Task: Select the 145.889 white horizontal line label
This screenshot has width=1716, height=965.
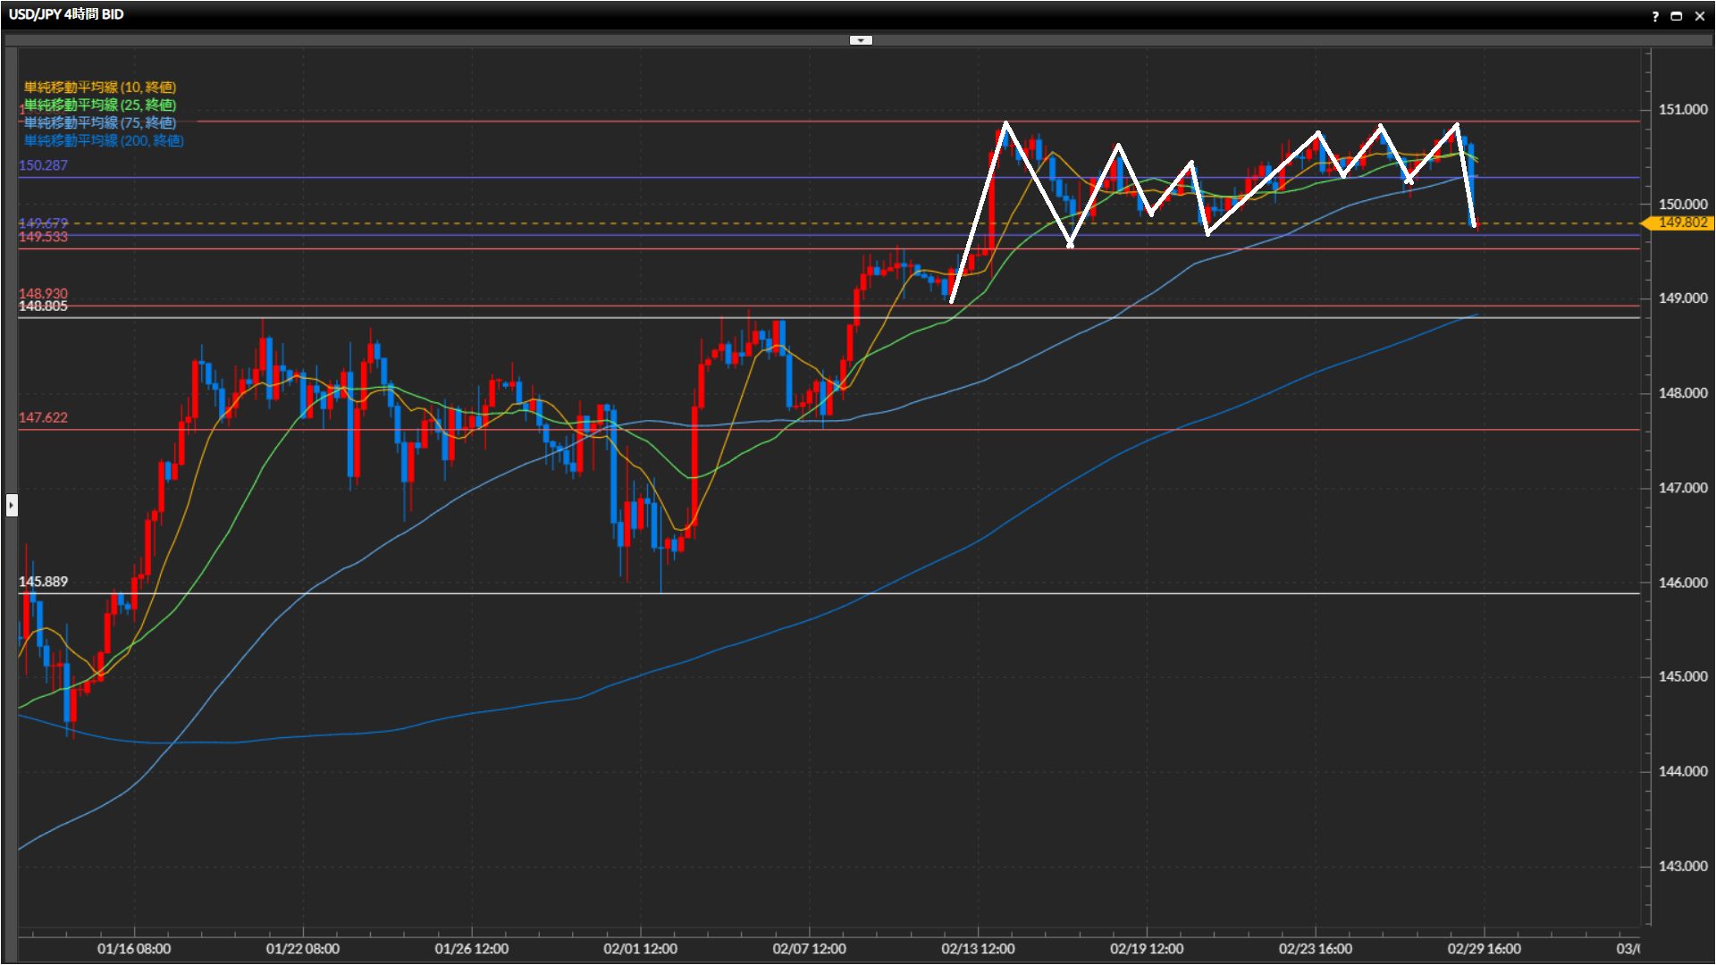Action: pos(43,582)
